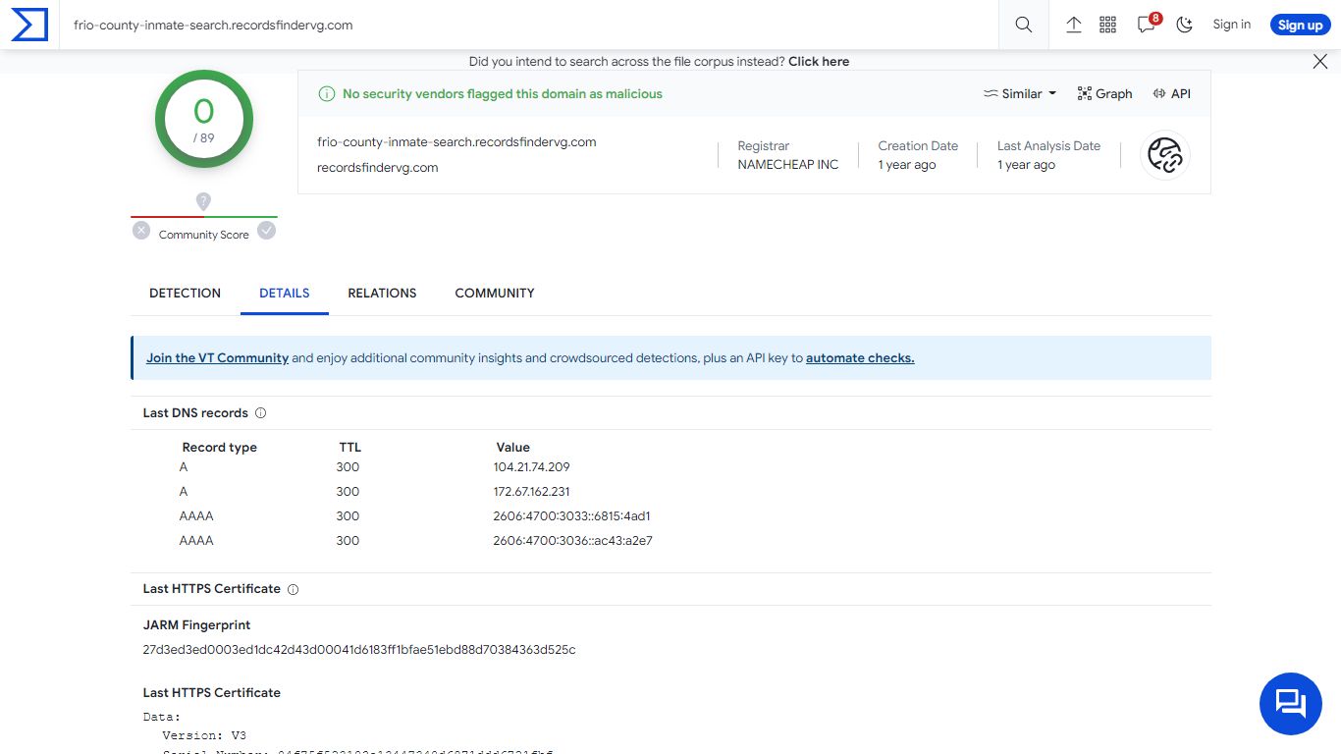Select the DETAILS tab

coord(285,293)
